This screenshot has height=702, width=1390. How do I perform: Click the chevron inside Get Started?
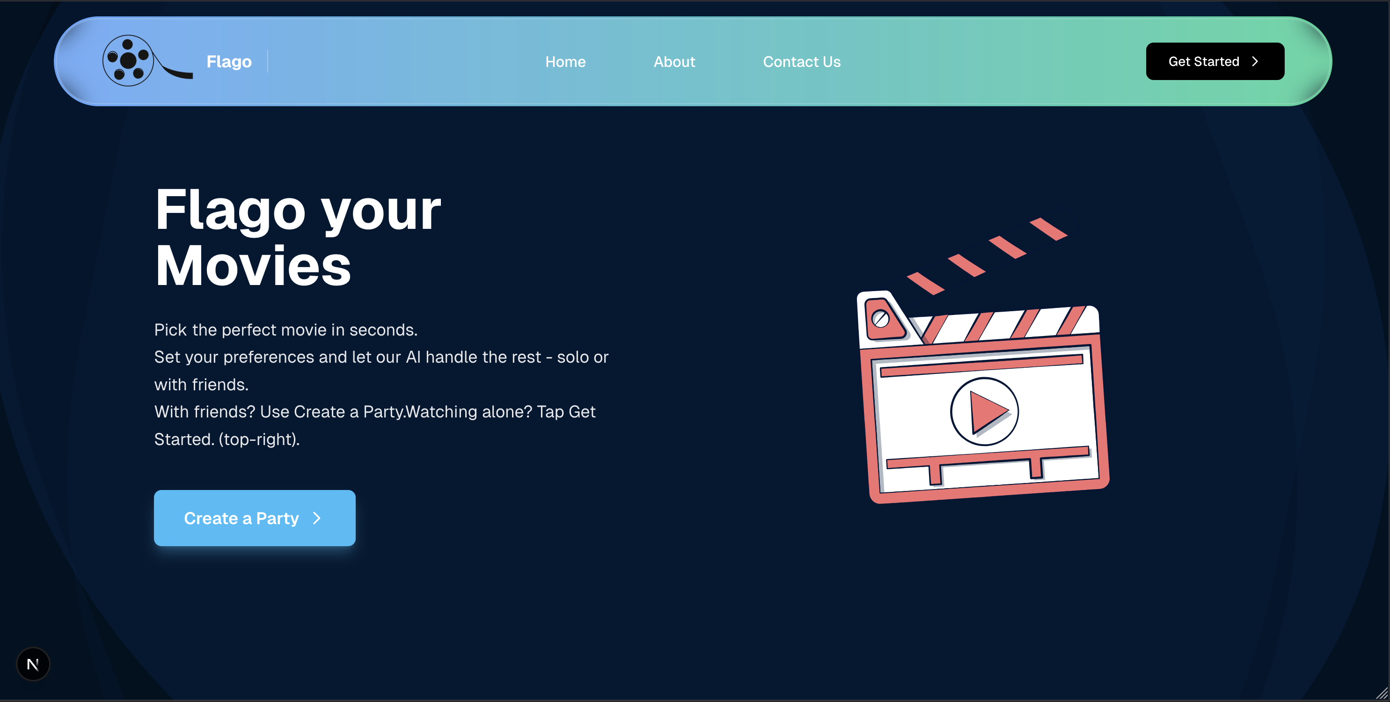coord(1255,61)
